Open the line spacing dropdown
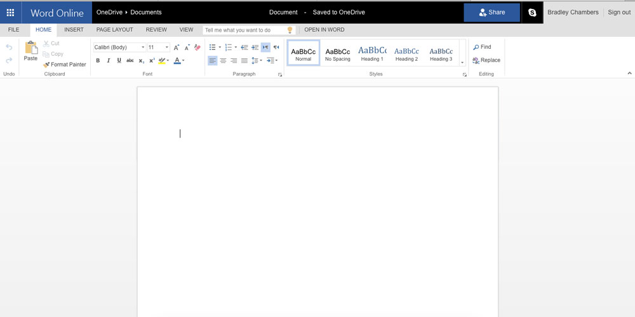Image resolution: width=635 pixels, height=317 pixels. point(257,61)
